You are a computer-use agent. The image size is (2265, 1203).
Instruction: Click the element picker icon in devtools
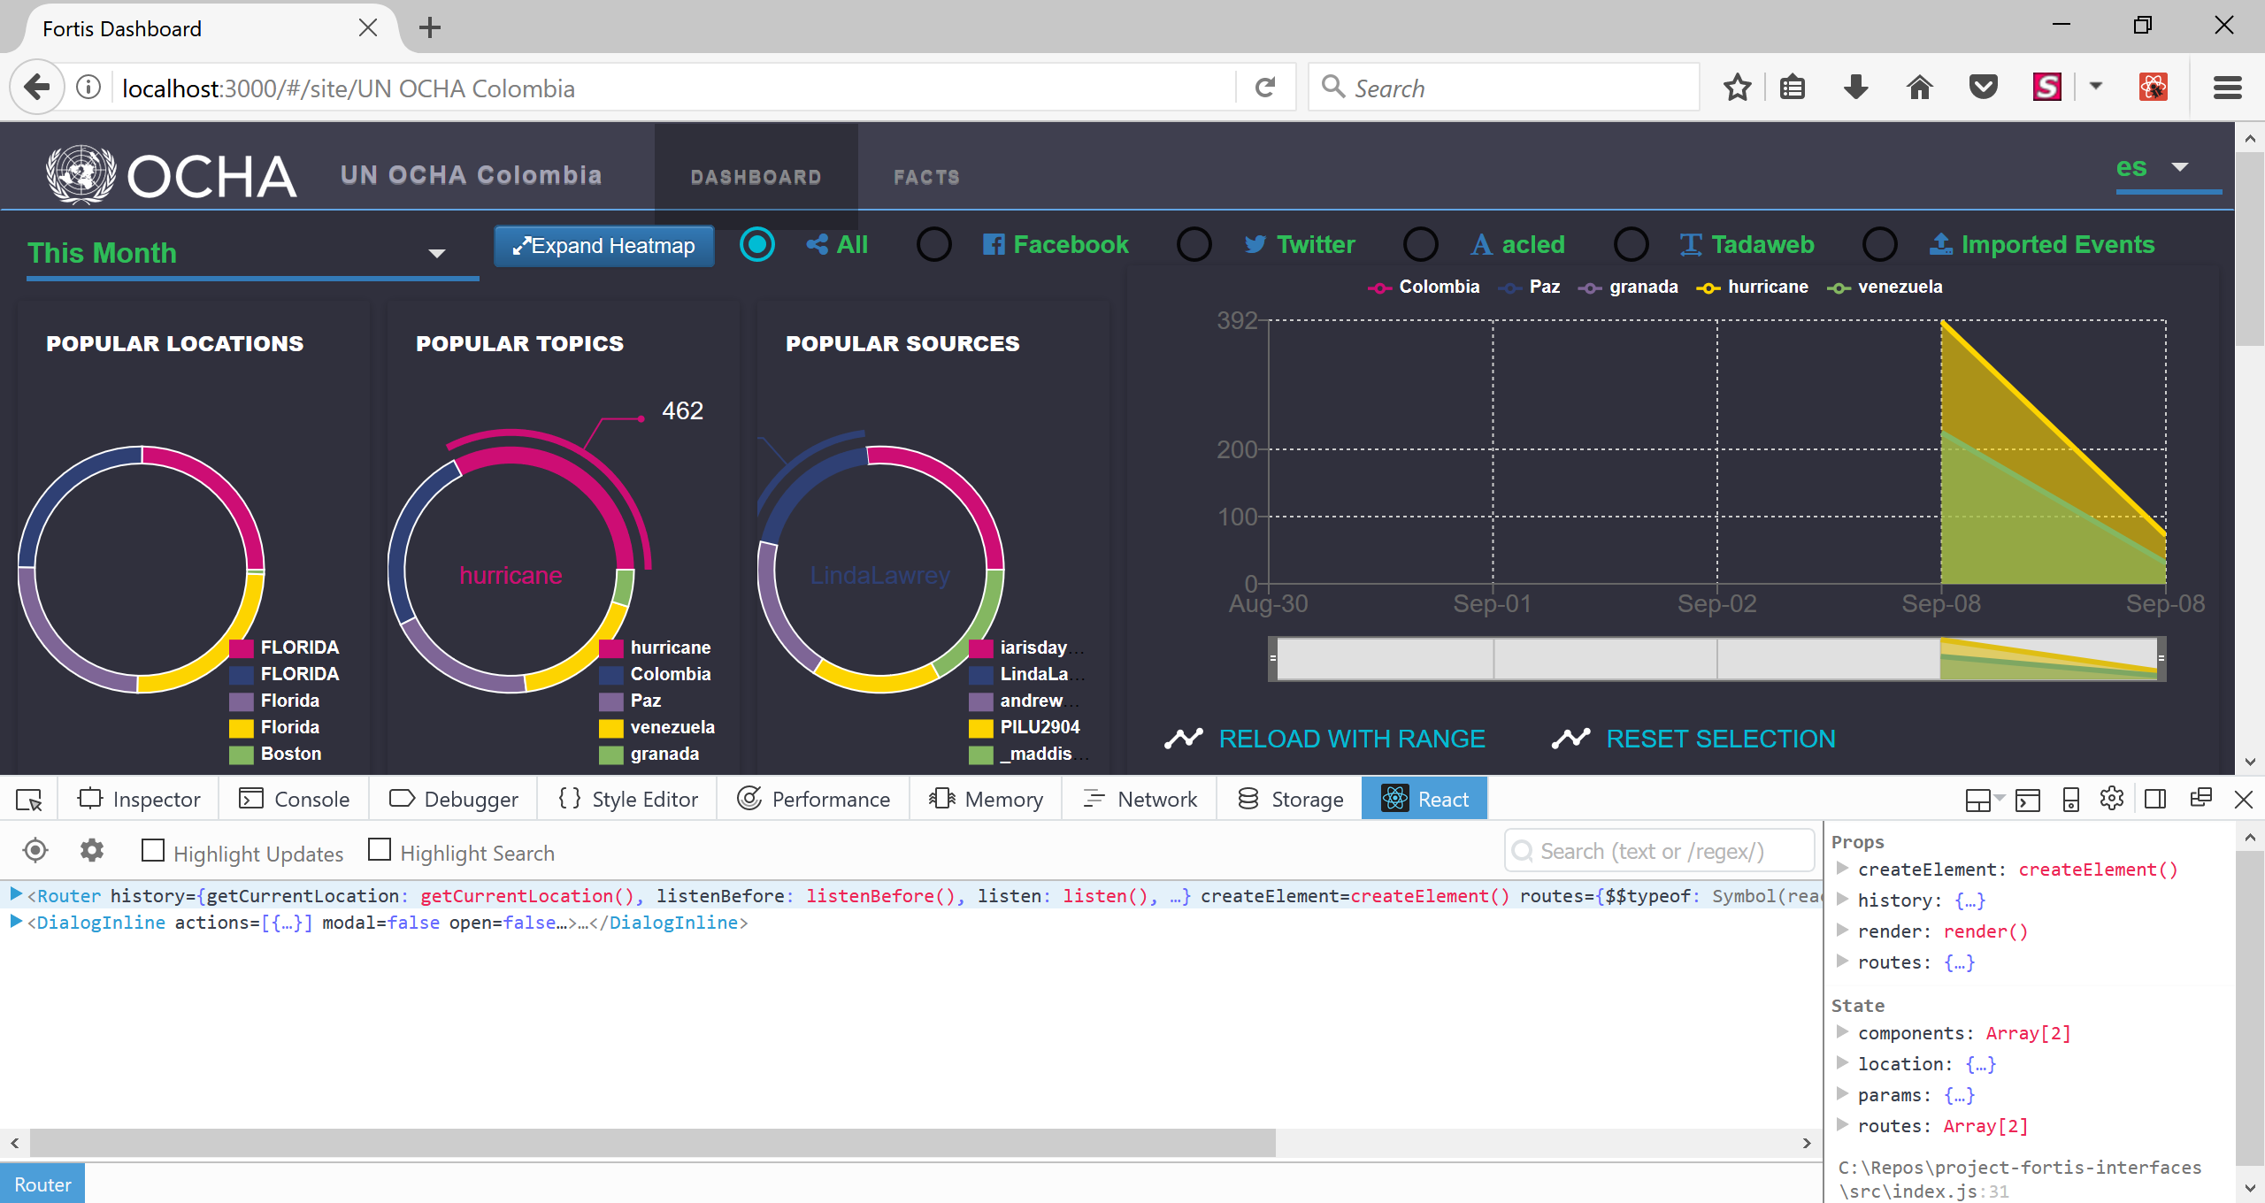[x=29, y=800]
